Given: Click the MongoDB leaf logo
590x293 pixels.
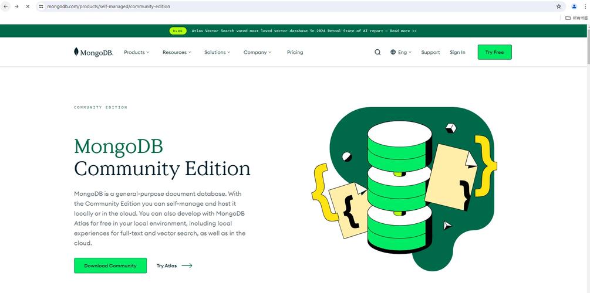Looking at the screenshot, I should 93,52.
